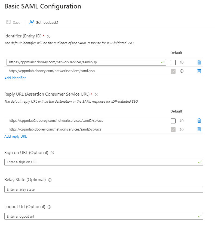The width and height of the screenshot is (215, 225).
Task: Edit the cppmlab2 identifier text field
Action: tap(82, 62)
